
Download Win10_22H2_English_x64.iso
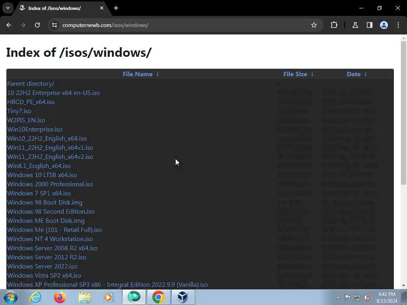click(x=47, y=139)
